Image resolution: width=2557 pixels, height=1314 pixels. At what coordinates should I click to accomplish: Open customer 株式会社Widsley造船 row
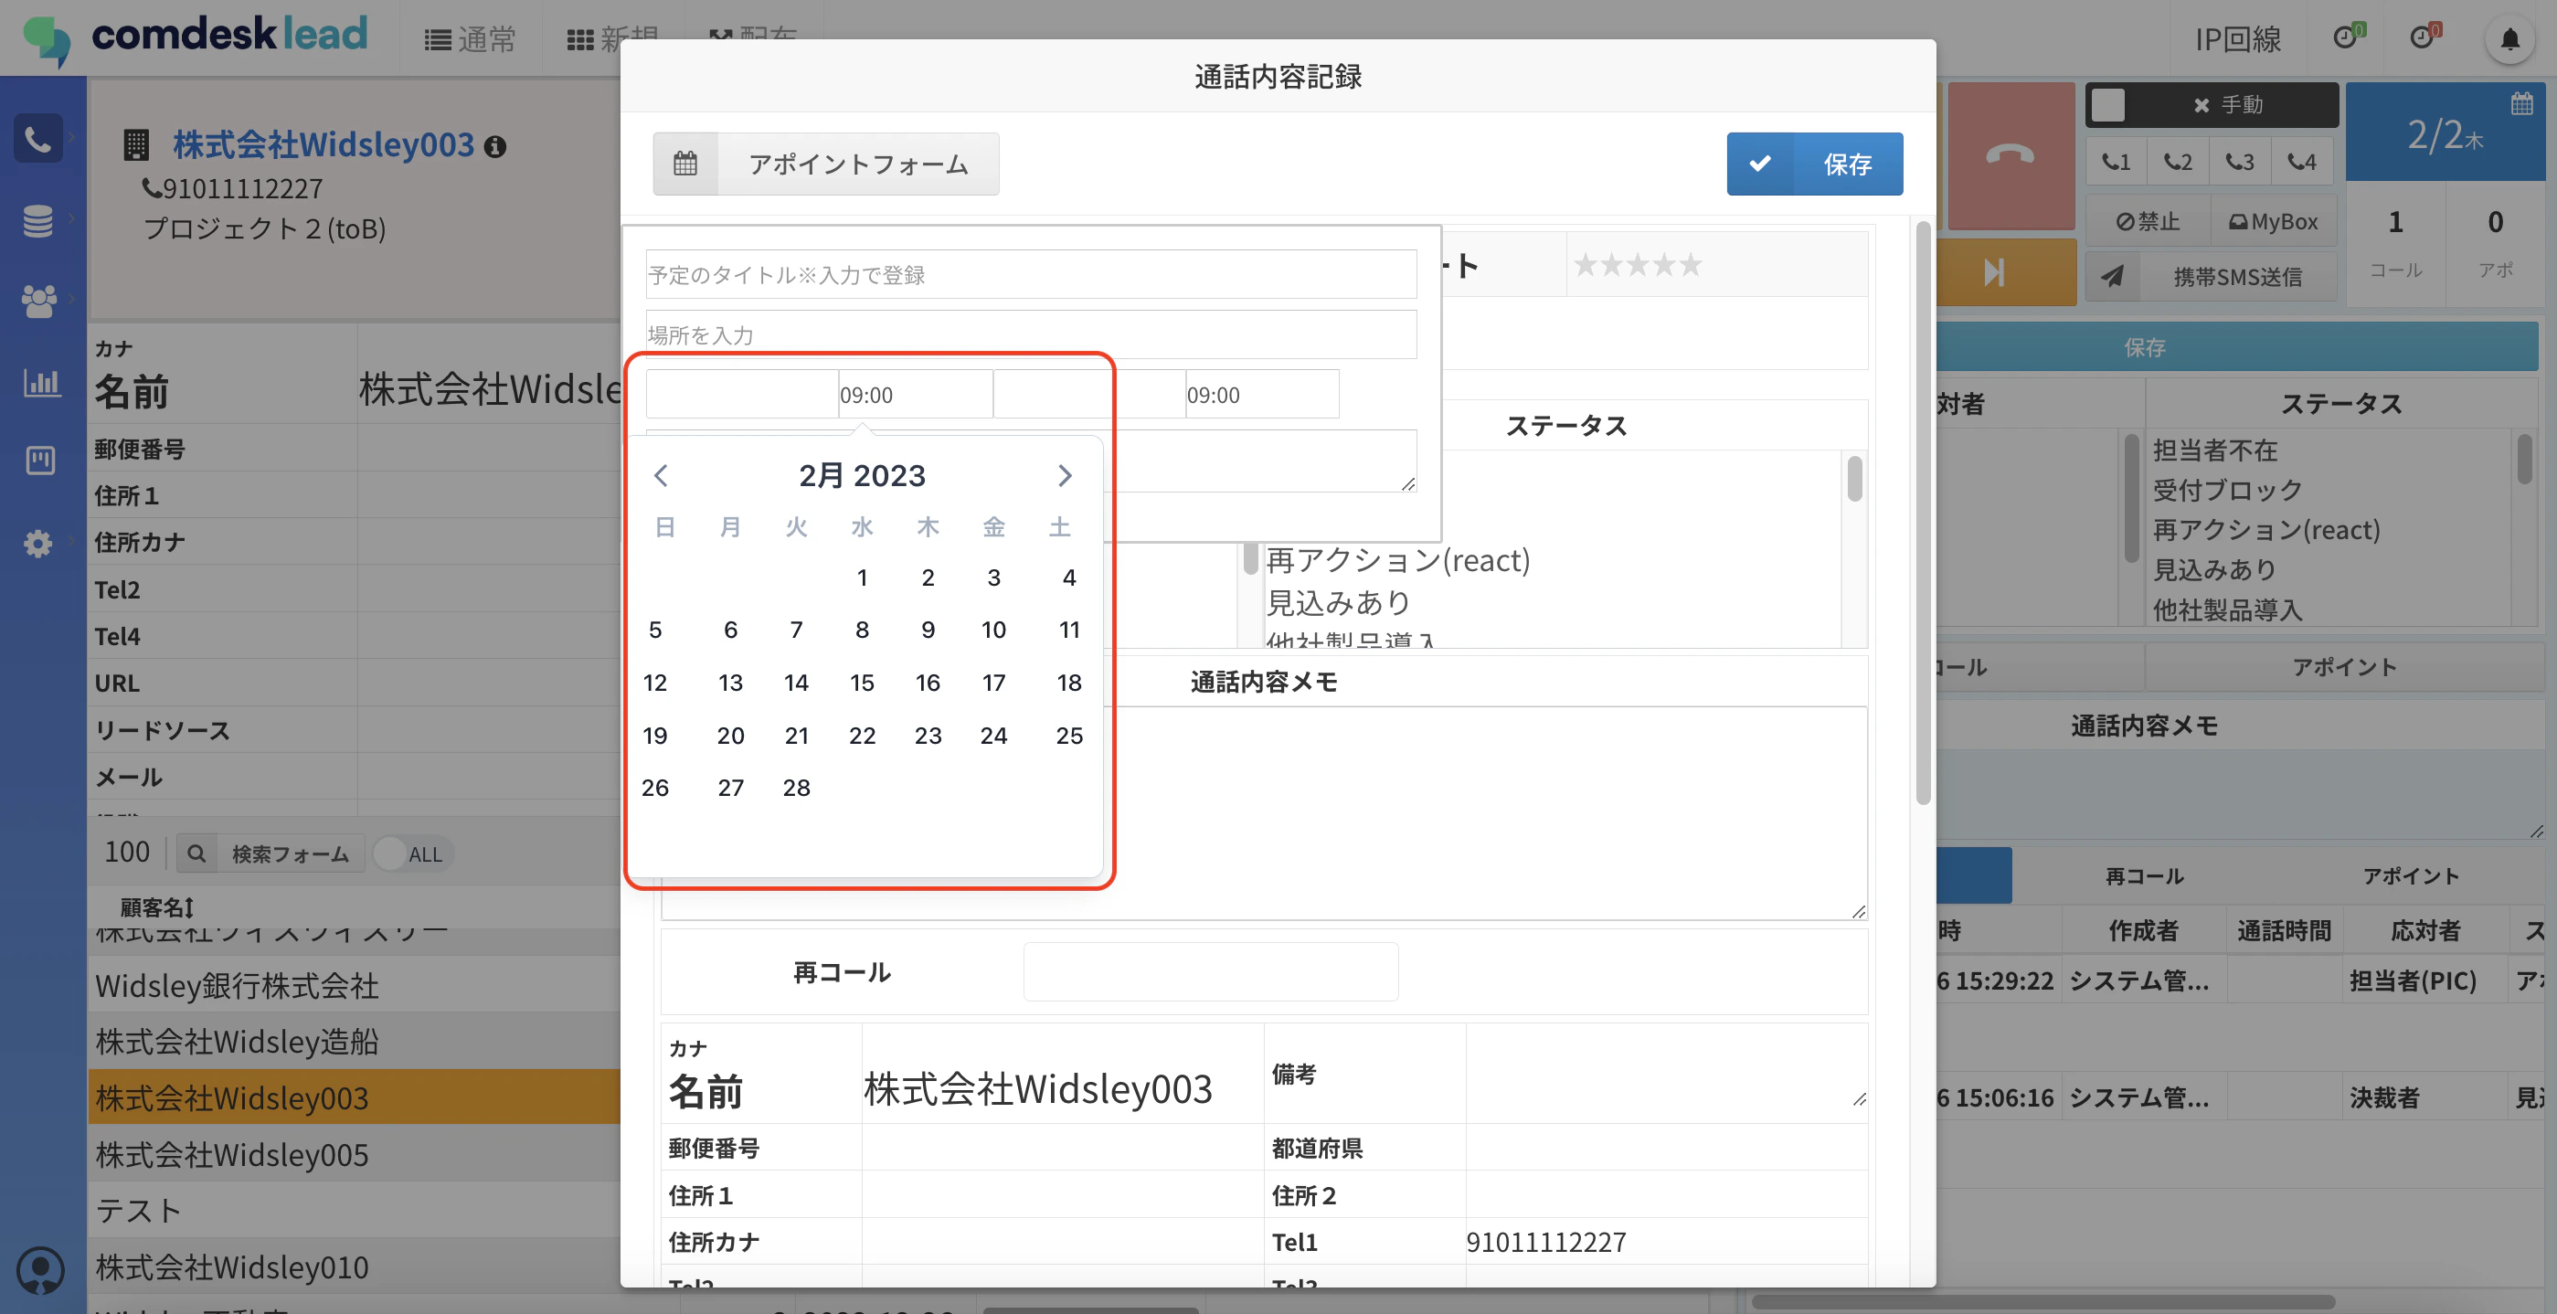pos(354,1041)
